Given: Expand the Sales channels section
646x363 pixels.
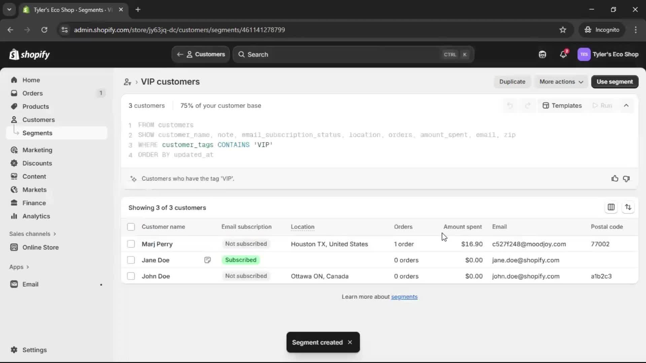Looking at the screenshot, I should (x=33, y=234).
